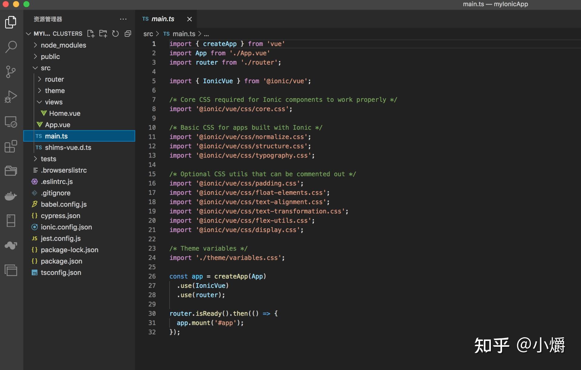The width and height of the screenshot is (581, 370).
Task: Collapse the views folder
Action: [x=80, y=102]
